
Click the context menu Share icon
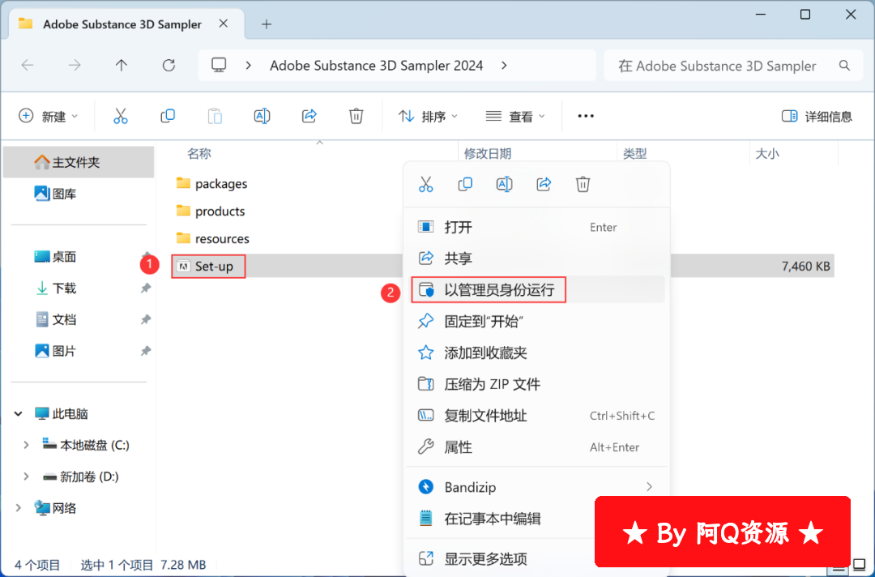click(x=544, y=184)
